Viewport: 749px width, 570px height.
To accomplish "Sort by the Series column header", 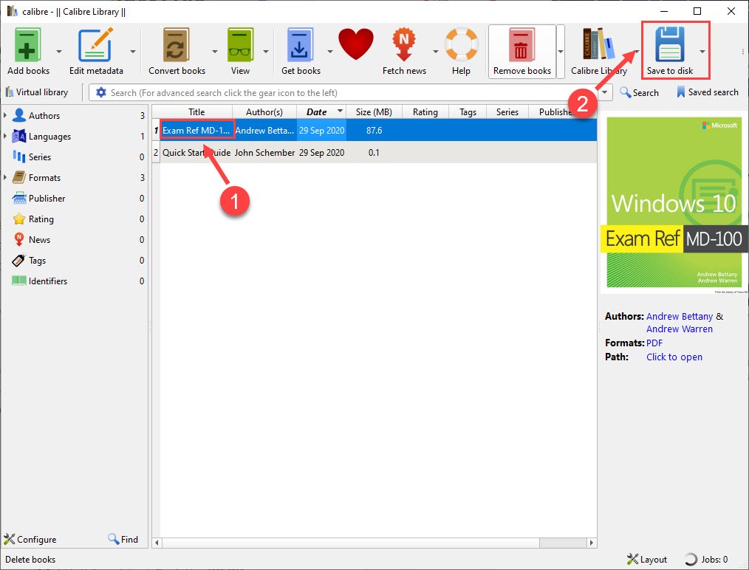I will pos(507,111).
